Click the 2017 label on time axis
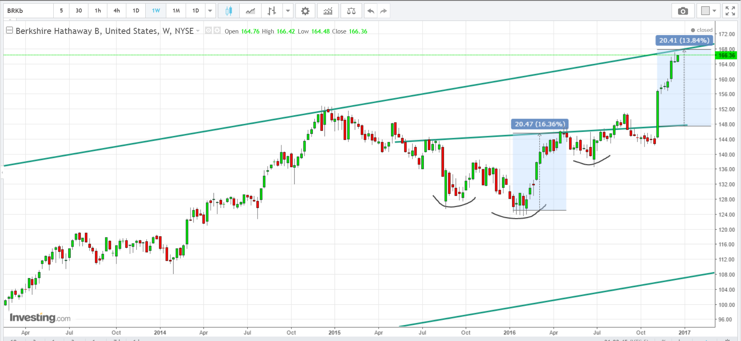The height and width of the screenshot is (341, 741). tap(684, 333)
